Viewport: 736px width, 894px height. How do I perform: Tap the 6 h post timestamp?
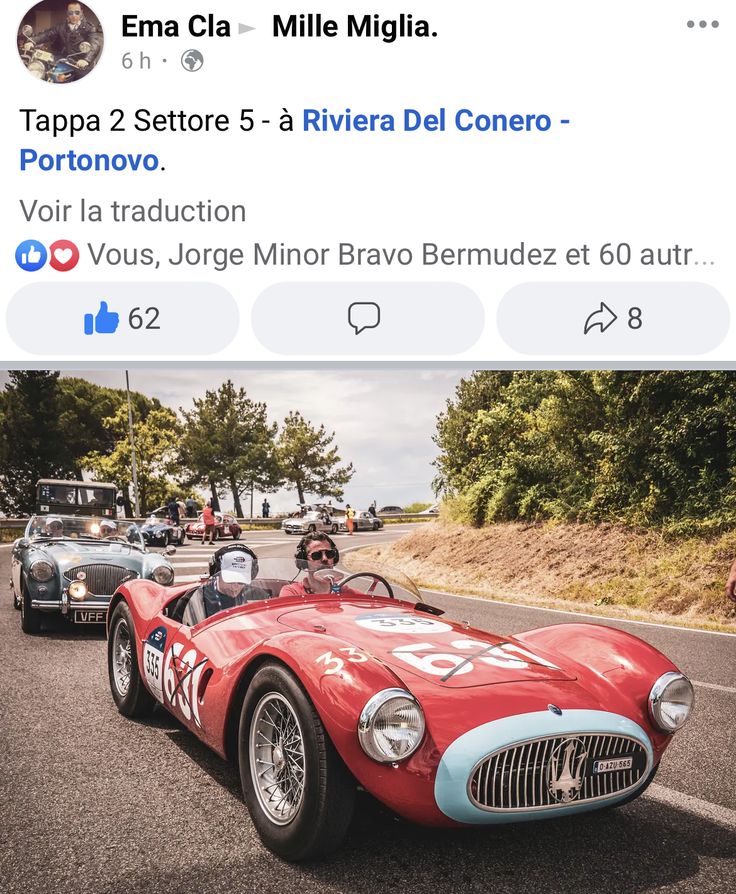(136, 61)
